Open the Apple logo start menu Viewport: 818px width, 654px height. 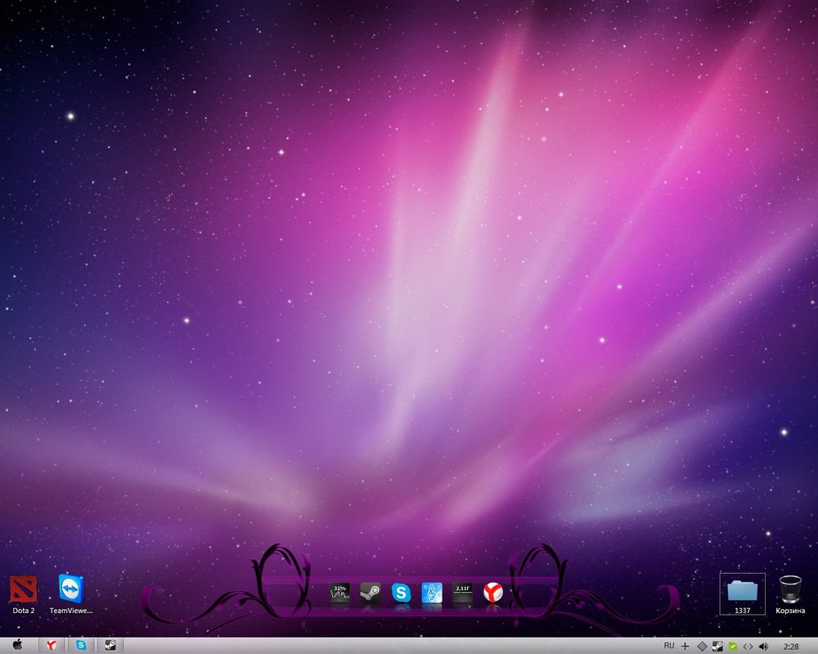click(18, 646)
